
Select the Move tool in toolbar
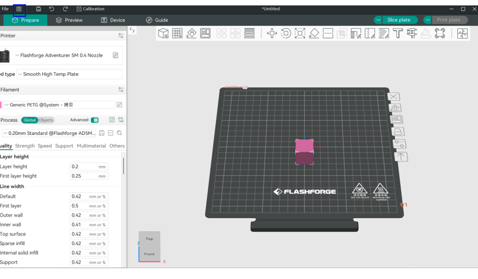pyautogui.click(x=272, y=34)
